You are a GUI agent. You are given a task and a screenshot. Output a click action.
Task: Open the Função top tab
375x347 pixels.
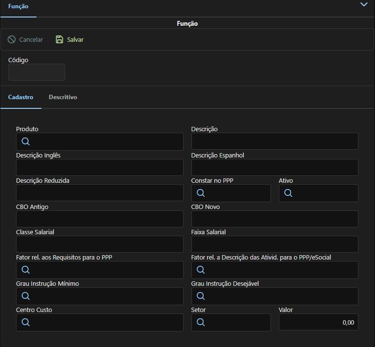(x=18, y=7)
